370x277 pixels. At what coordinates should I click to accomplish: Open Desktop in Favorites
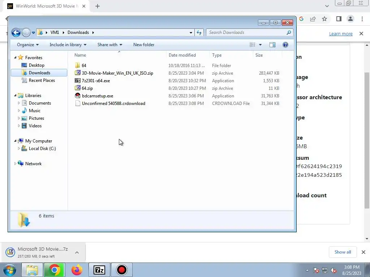click(x=36, y=65)
